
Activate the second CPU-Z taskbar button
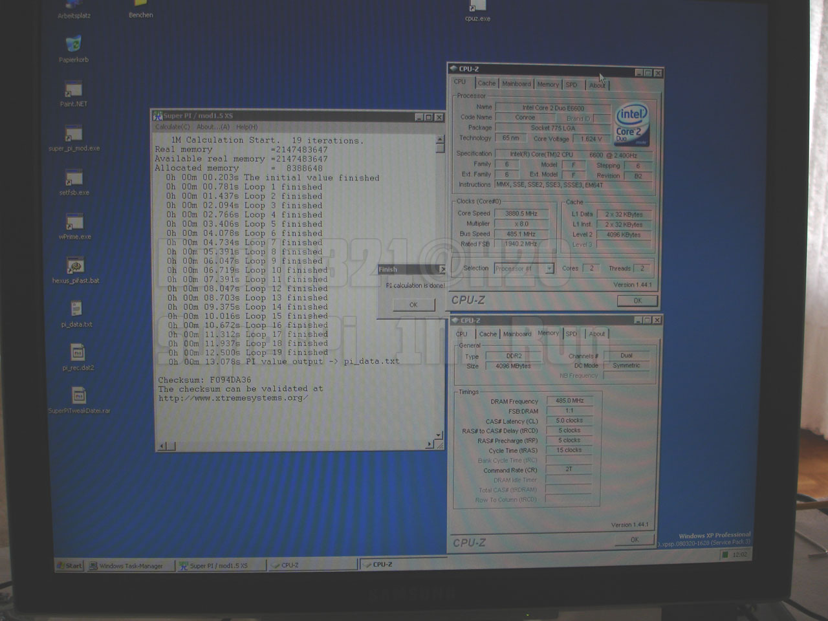click(x=404, y=564)
